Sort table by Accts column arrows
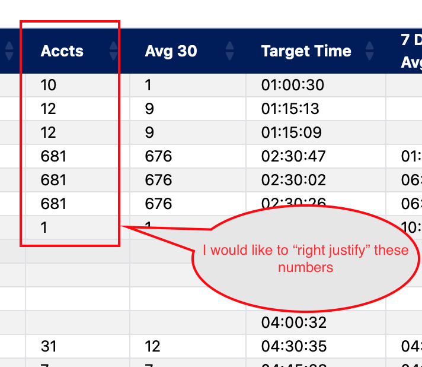The width and height of the screenshot is (422, 367). tap(113, 50)
